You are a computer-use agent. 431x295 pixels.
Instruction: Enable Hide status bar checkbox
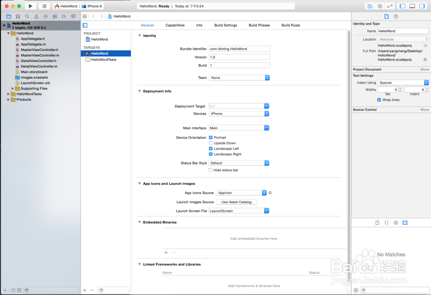pyautogui.click(x=210, y=170)
